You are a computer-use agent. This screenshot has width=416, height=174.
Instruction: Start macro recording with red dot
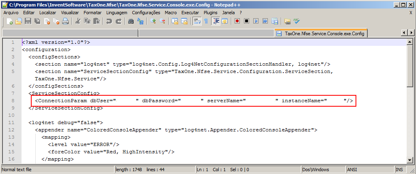[237, 21]
